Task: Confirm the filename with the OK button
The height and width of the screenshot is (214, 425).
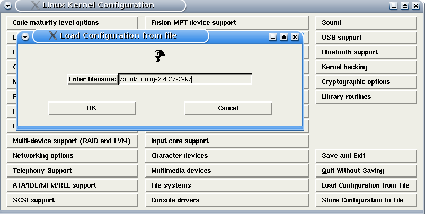Action: (x=92, y=108)
